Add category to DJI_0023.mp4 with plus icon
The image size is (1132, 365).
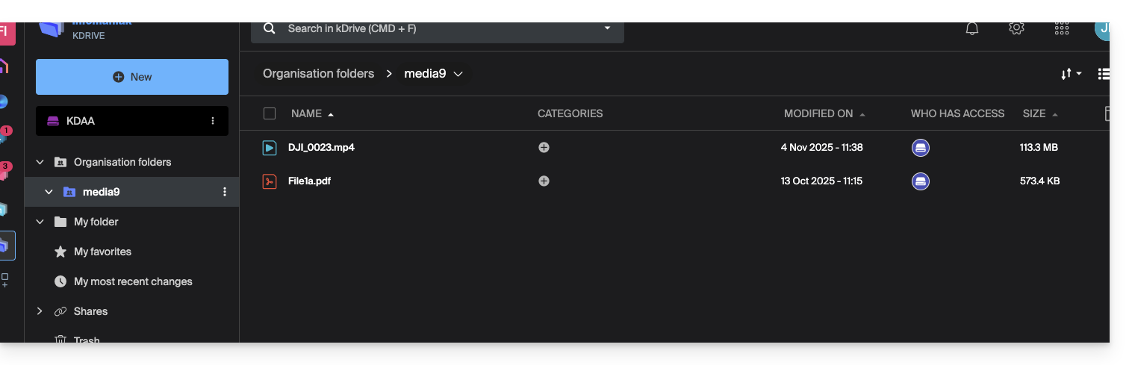544,148
